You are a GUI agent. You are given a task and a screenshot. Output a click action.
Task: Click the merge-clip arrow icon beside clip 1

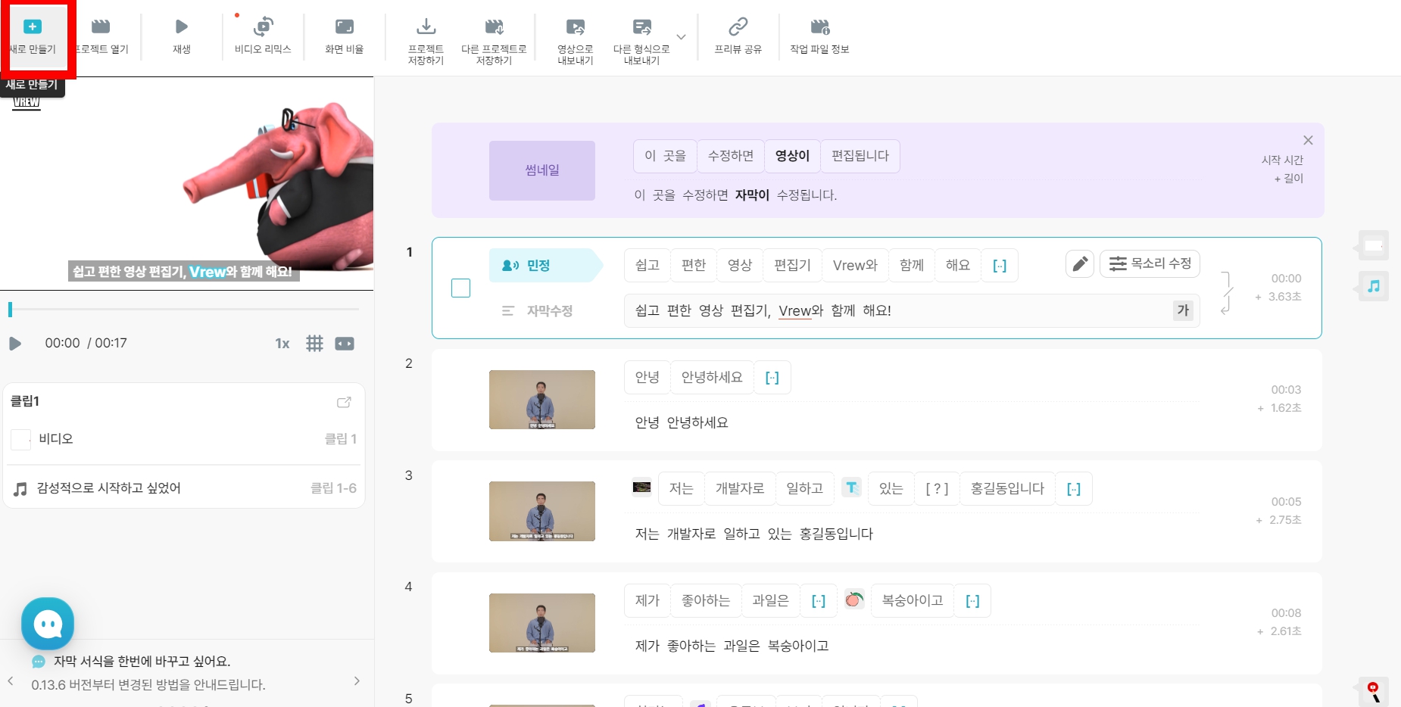pyautogui.click(x=1227, y=293)
